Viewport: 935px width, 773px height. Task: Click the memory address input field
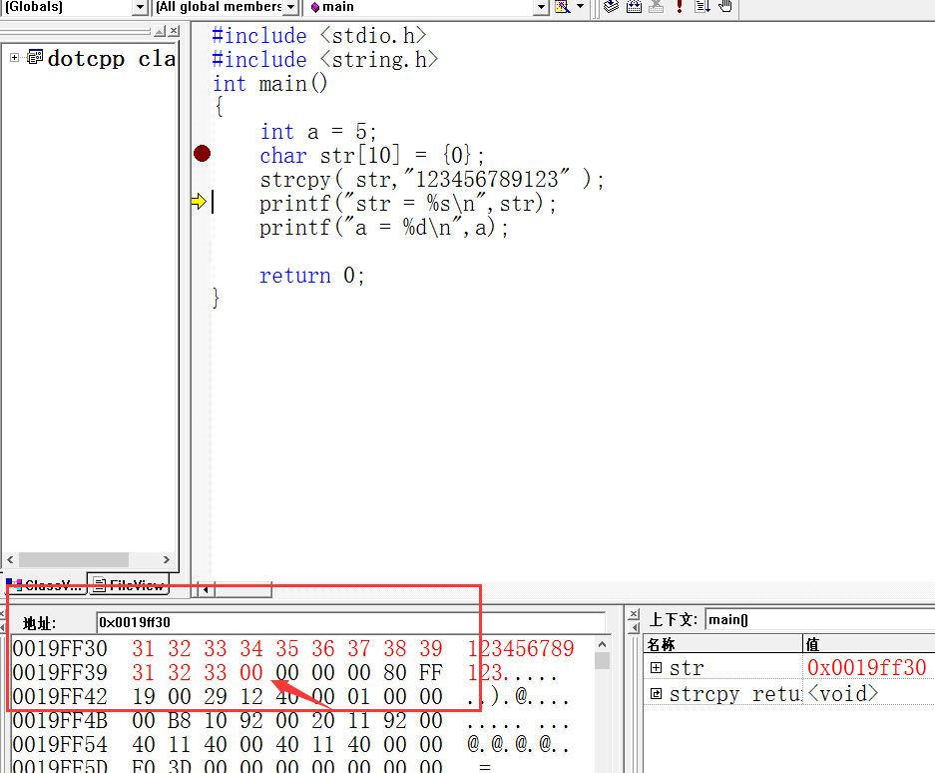tap(349, 622)
